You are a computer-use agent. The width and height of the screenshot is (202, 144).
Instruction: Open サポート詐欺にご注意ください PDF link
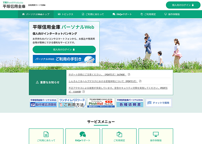(98, 75)
